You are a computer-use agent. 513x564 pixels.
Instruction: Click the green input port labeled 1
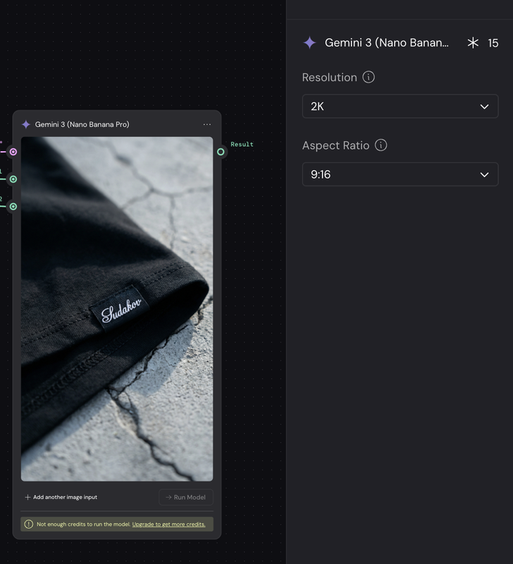point(13,179)
